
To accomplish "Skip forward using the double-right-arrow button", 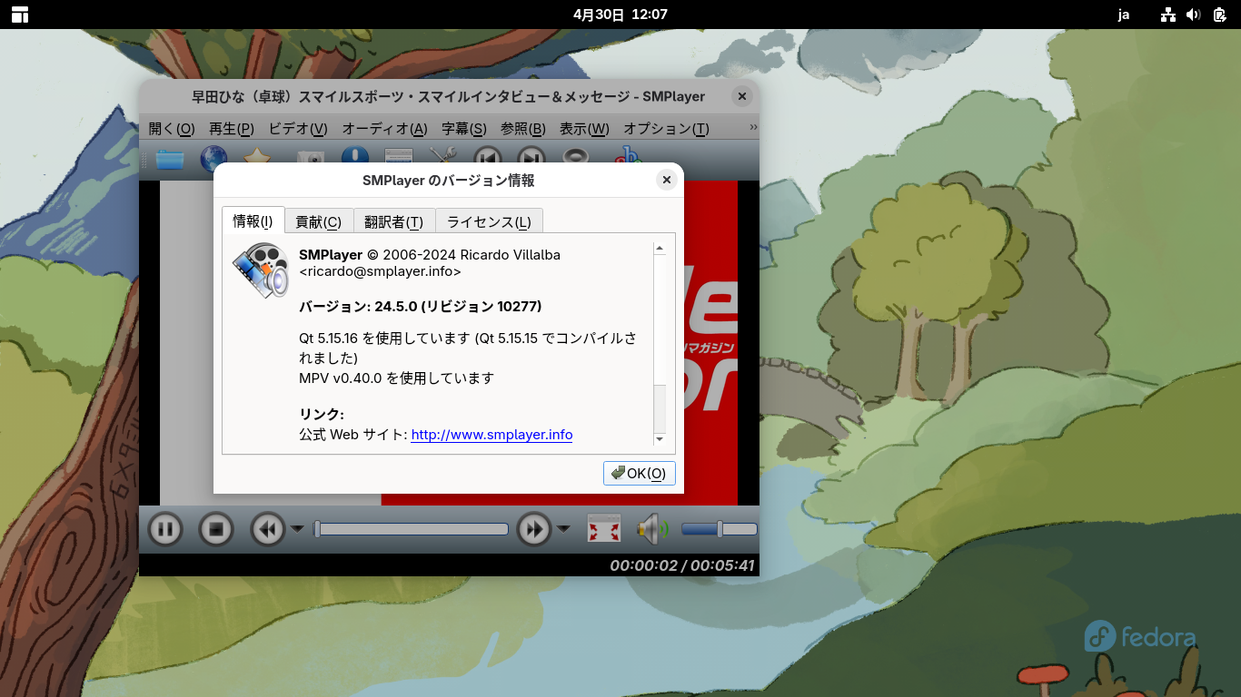I will point(534,529).
